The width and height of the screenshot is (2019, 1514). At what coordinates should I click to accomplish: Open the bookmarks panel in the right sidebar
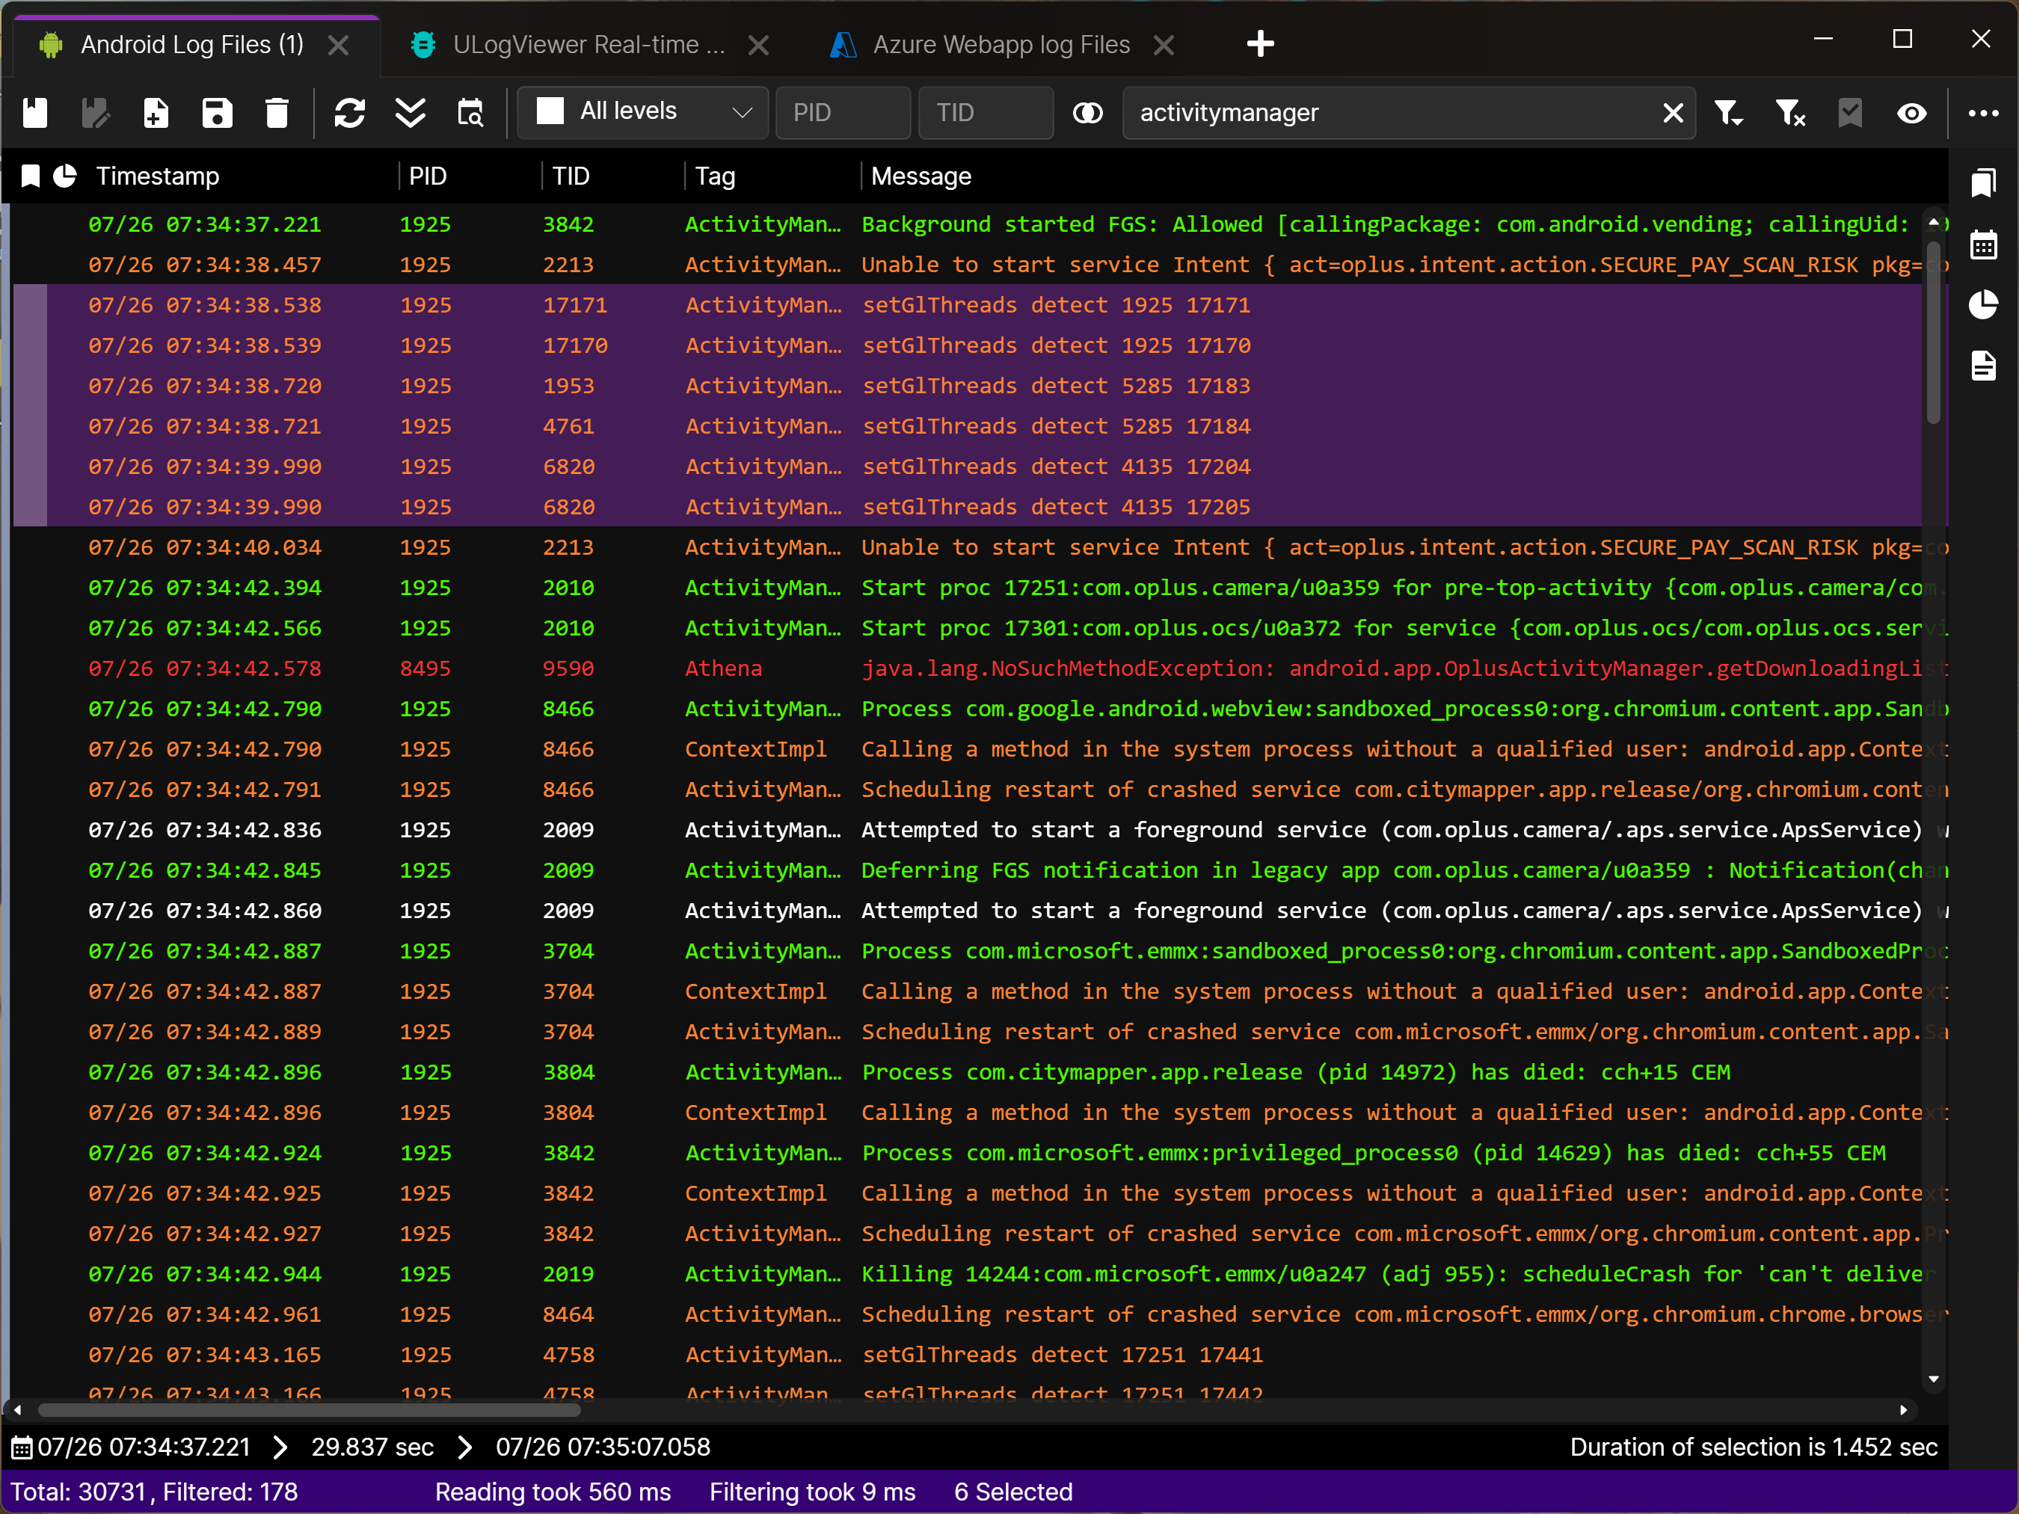point(1985,182)
